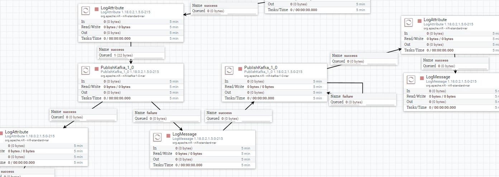499x177 pixels.
Task: Click the processor icon of the LogMessage at the right edge
Action: [x=411, y=80]
